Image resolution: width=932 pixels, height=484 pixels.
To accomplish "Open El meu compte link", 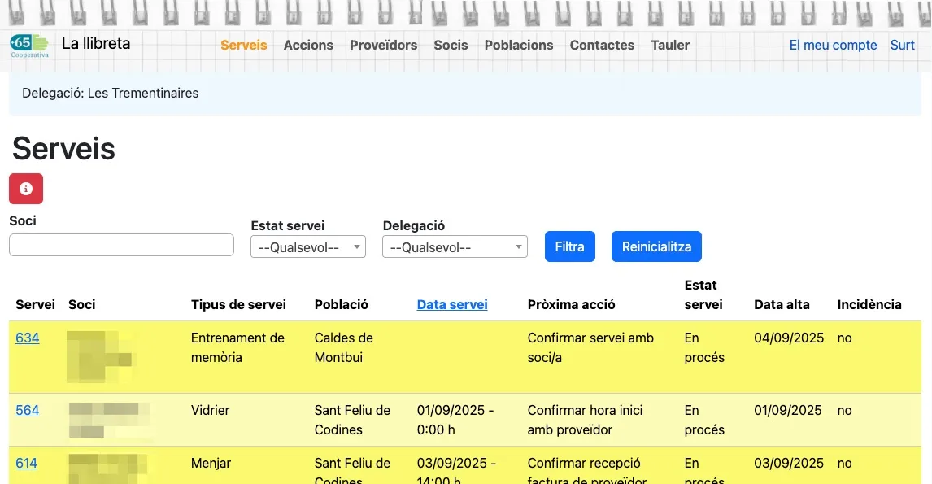I will 833,46.
